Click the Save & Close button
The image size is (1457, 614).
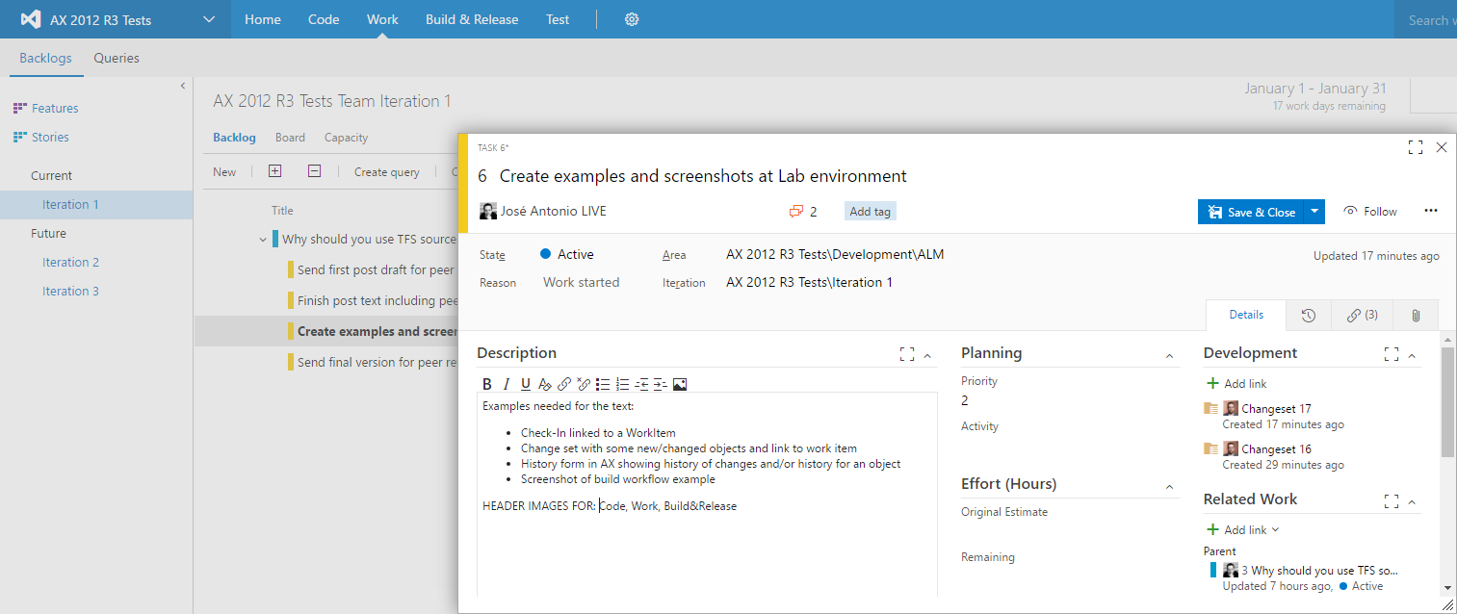click(1250, 212)
